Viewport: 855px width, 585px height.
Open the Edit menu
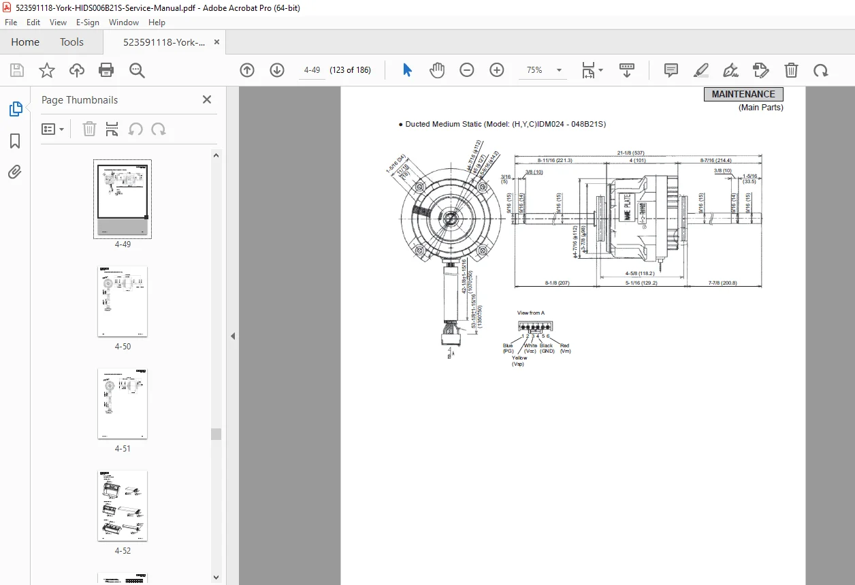pyautogui.click(x=33, y=22)
